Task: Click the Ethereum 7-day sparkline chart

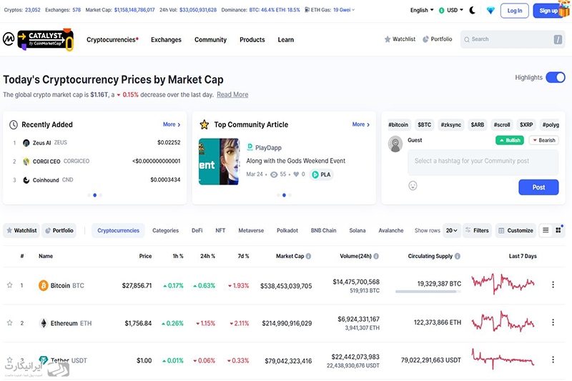Action: point(503,321)
